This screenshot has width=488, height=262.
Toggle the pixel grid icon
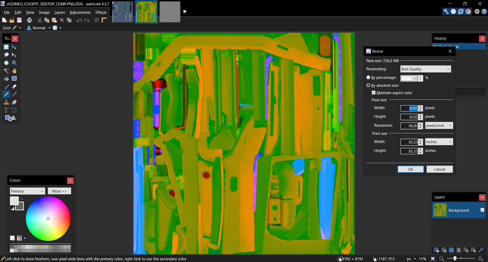(x=97, y=20)
